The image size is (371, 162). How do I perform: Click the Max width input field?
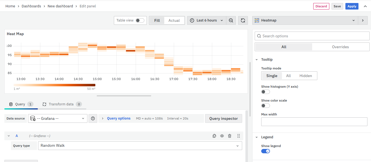314,122
